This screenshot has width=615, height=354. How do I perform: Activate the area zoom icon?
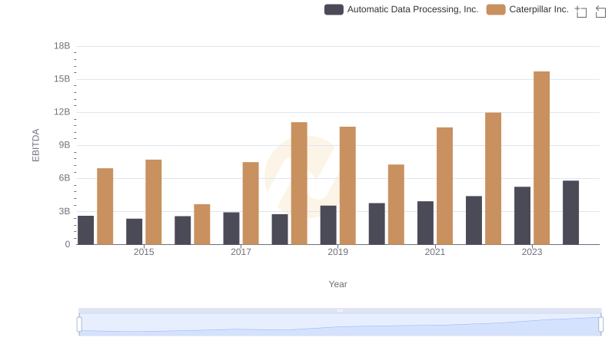(581, 12)
